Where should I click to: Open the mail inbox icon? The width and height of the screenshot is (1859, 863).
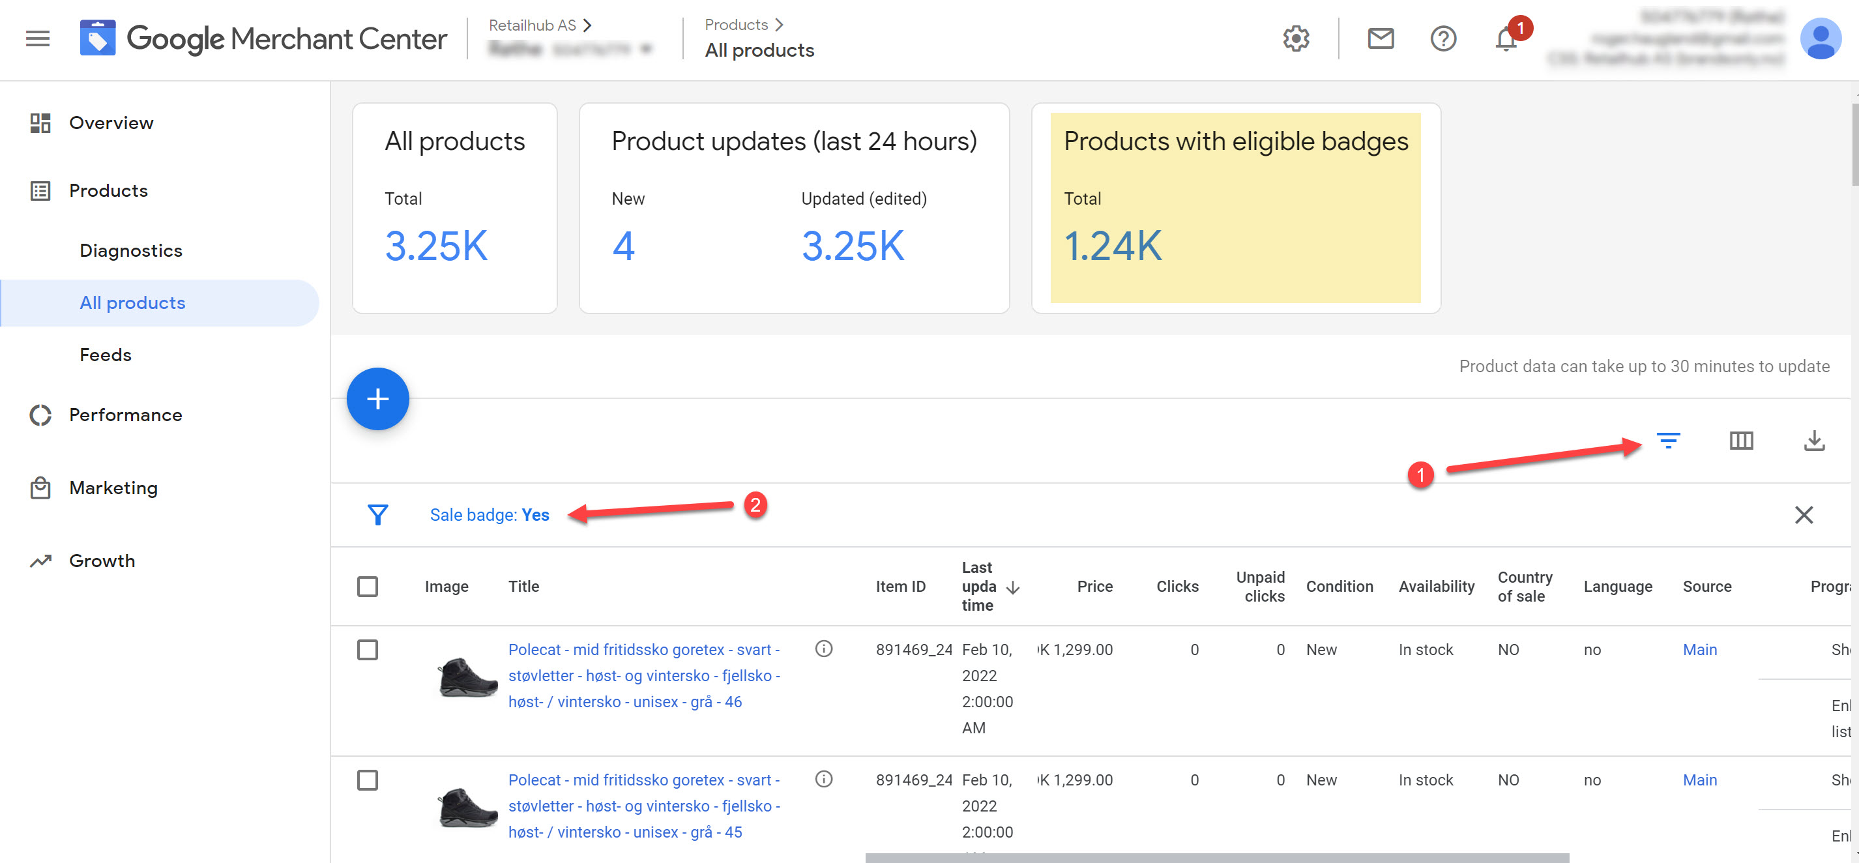pos(1381,39)
